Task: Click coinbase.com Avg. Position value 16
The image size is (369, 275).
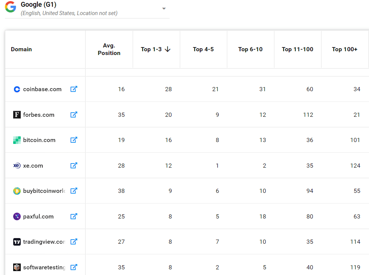Action: tap(121, 89)
